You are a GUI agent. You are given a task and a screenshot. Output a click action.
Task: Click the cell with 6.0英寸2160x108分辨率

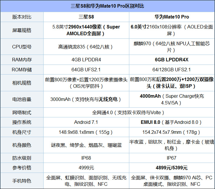click(x=172, y=30)
